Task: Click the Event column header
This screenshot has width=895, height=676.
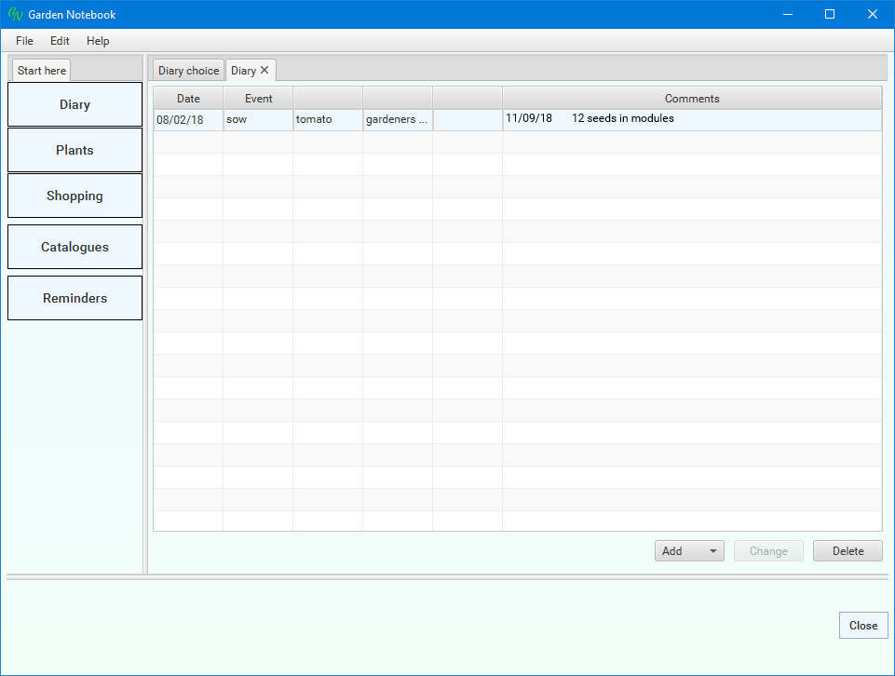Action: tap(258, 98)
